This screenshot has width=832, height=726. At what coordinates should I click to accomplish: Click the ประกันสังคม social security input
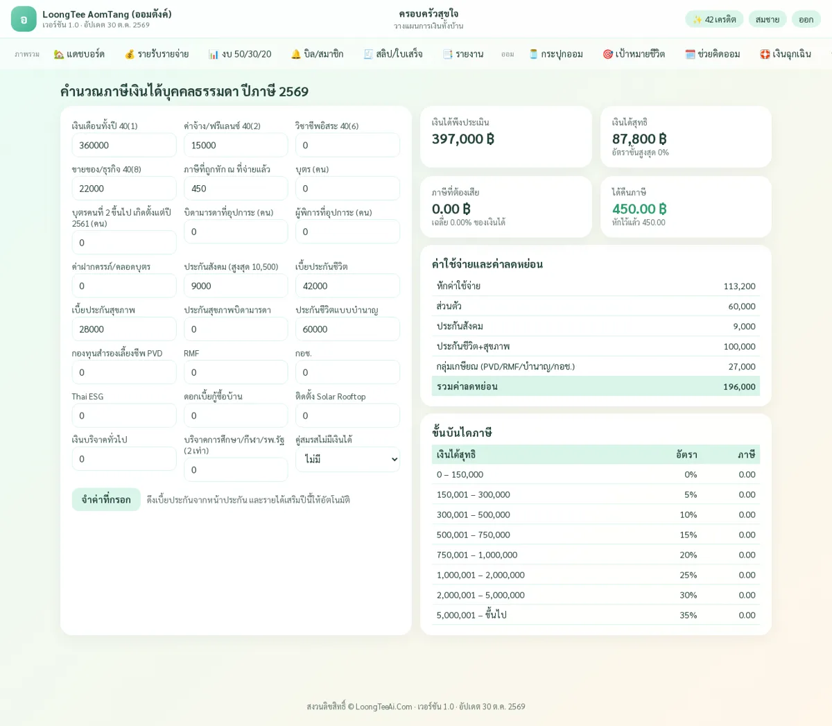(236, 286)
